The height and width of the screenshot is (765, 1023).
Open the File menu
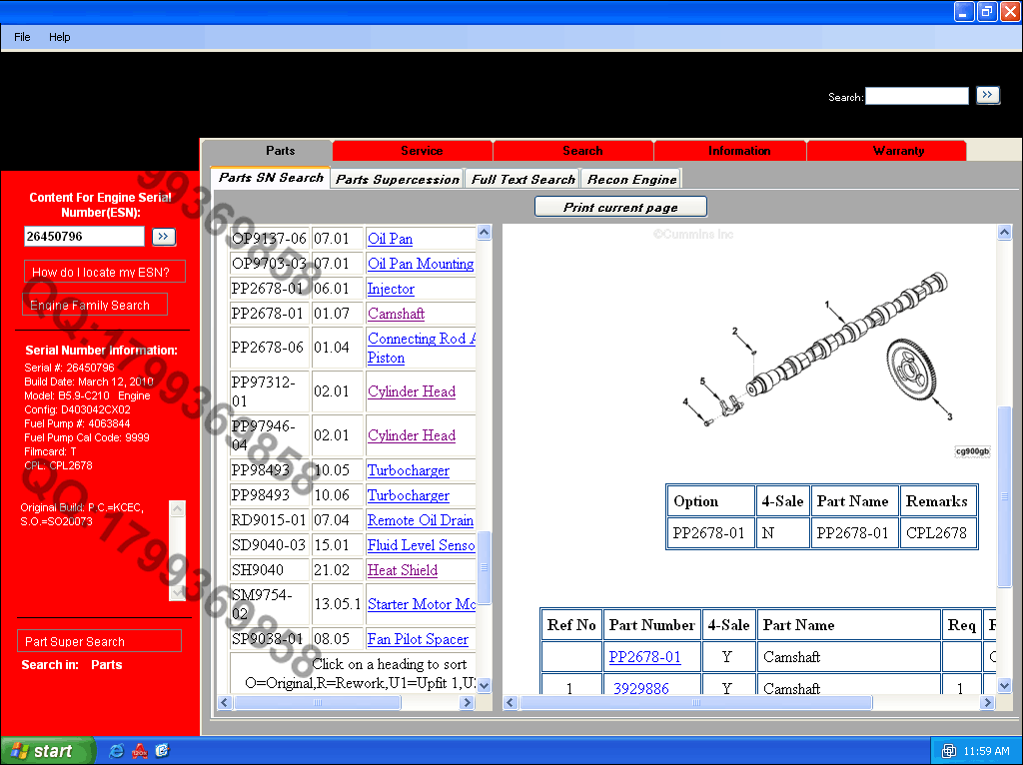22,37
